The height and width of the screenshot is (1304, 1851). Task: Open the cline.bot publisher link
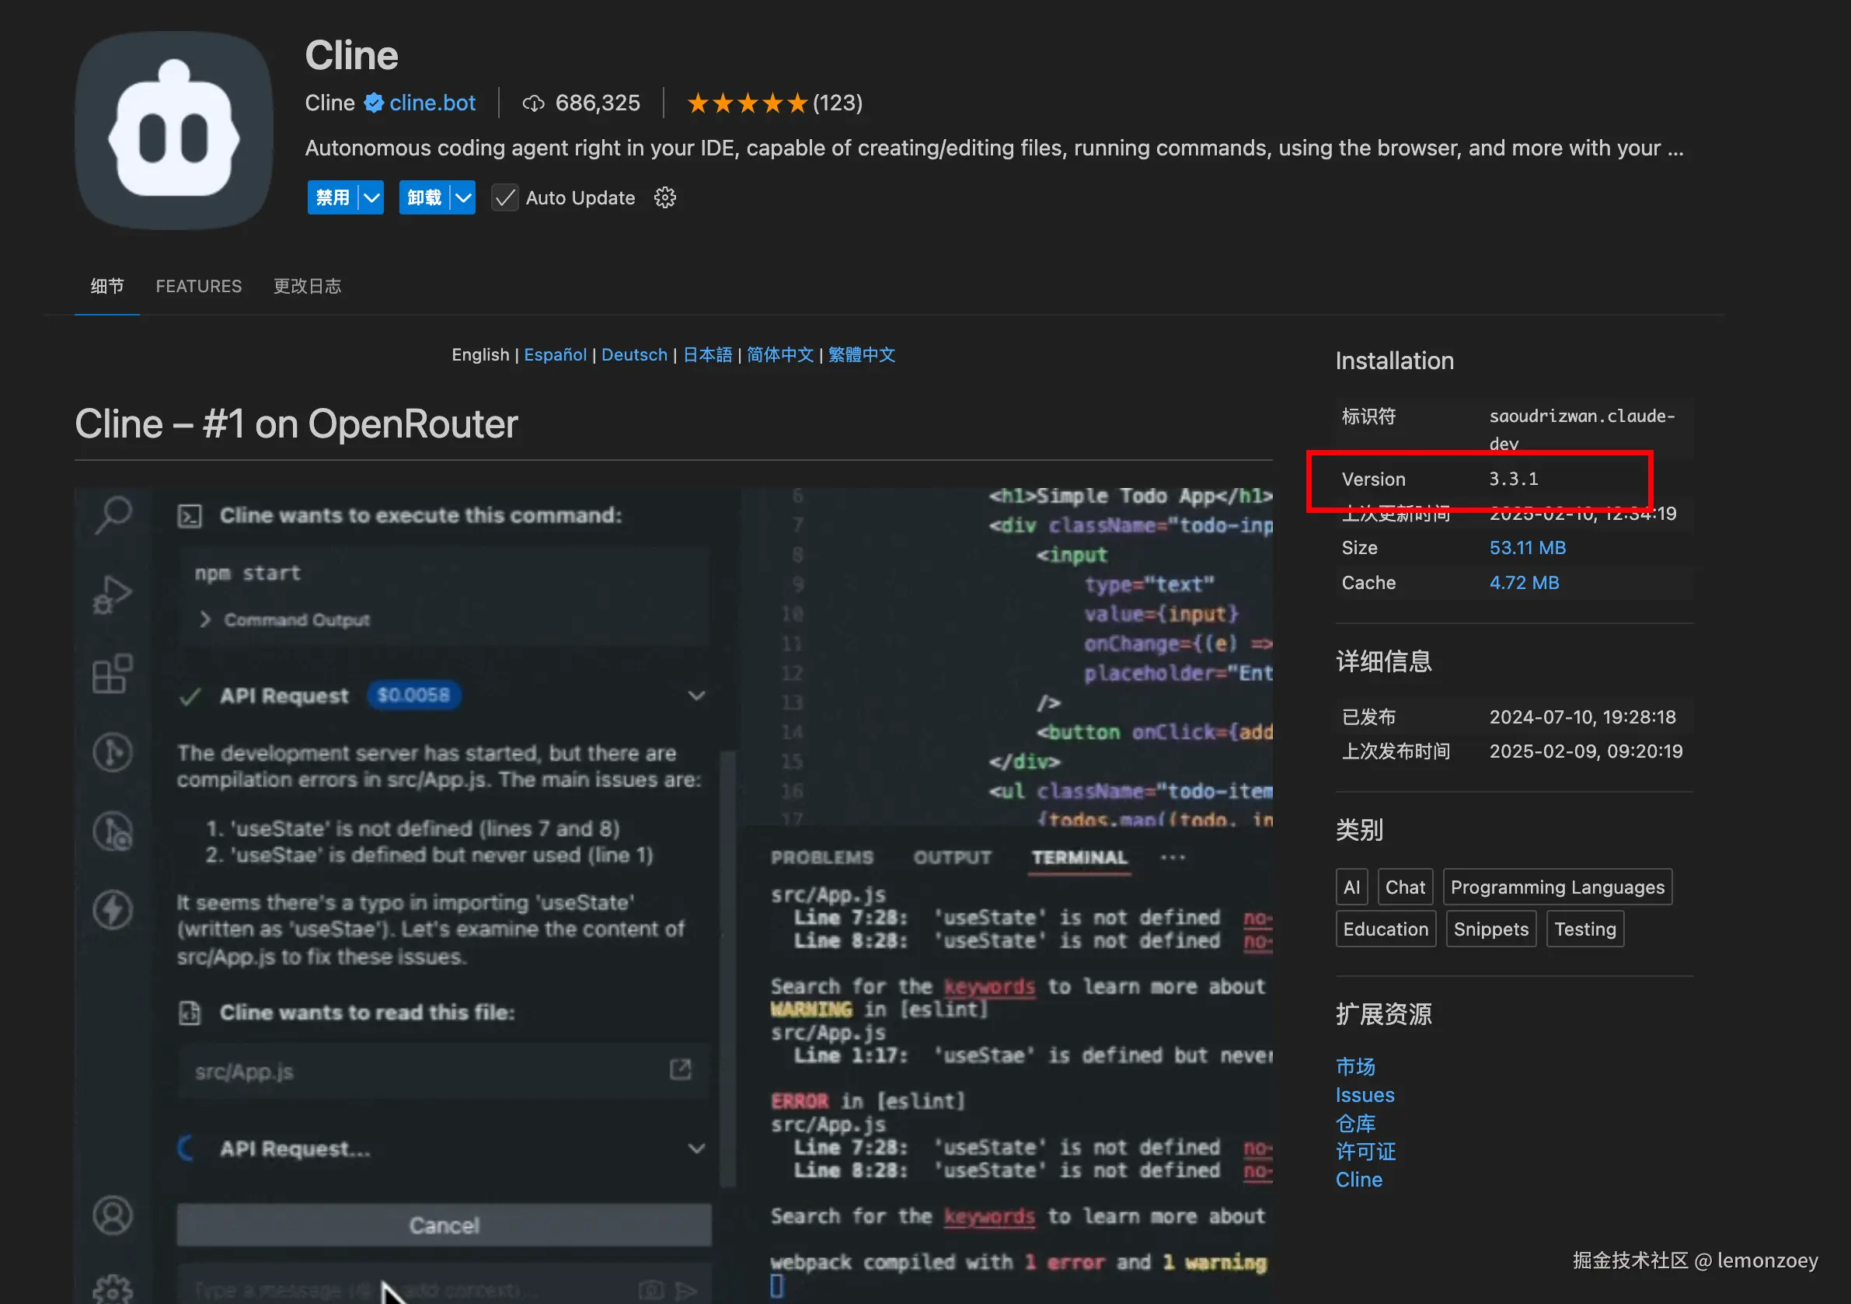coord(432,103)
